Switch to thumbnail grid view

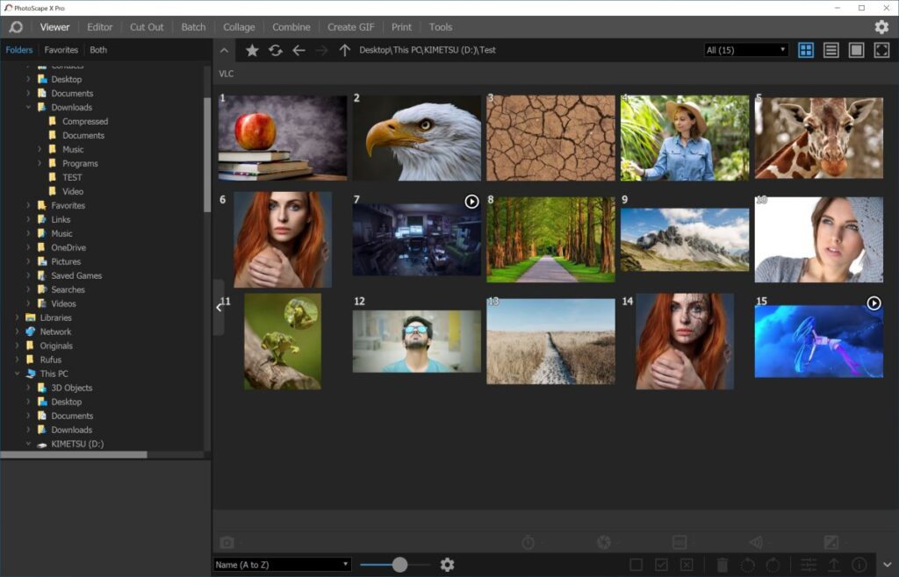coord(806,50)
